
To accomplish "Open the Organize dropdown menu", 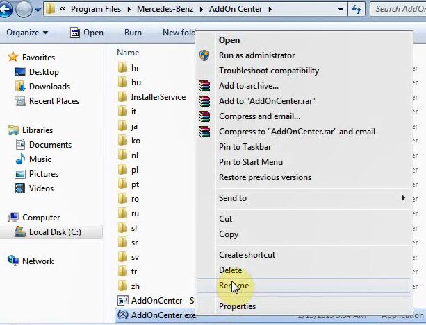I will coord(27,33).
